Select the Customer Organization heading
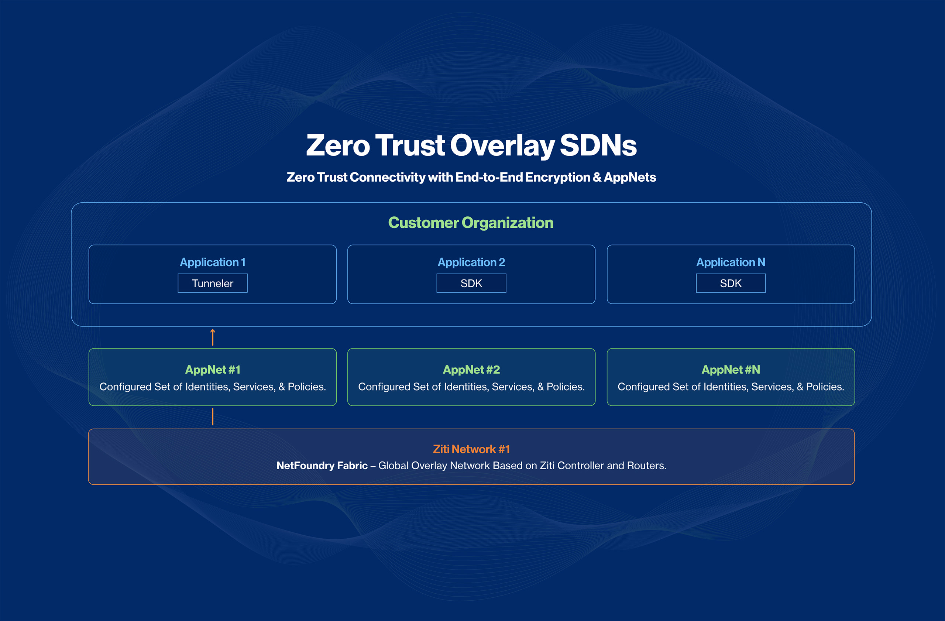 click(471, 223)
